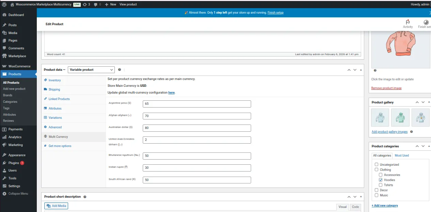
Task: Open the Marketplace sidebar menu
Action: click(x=17, y=56)
